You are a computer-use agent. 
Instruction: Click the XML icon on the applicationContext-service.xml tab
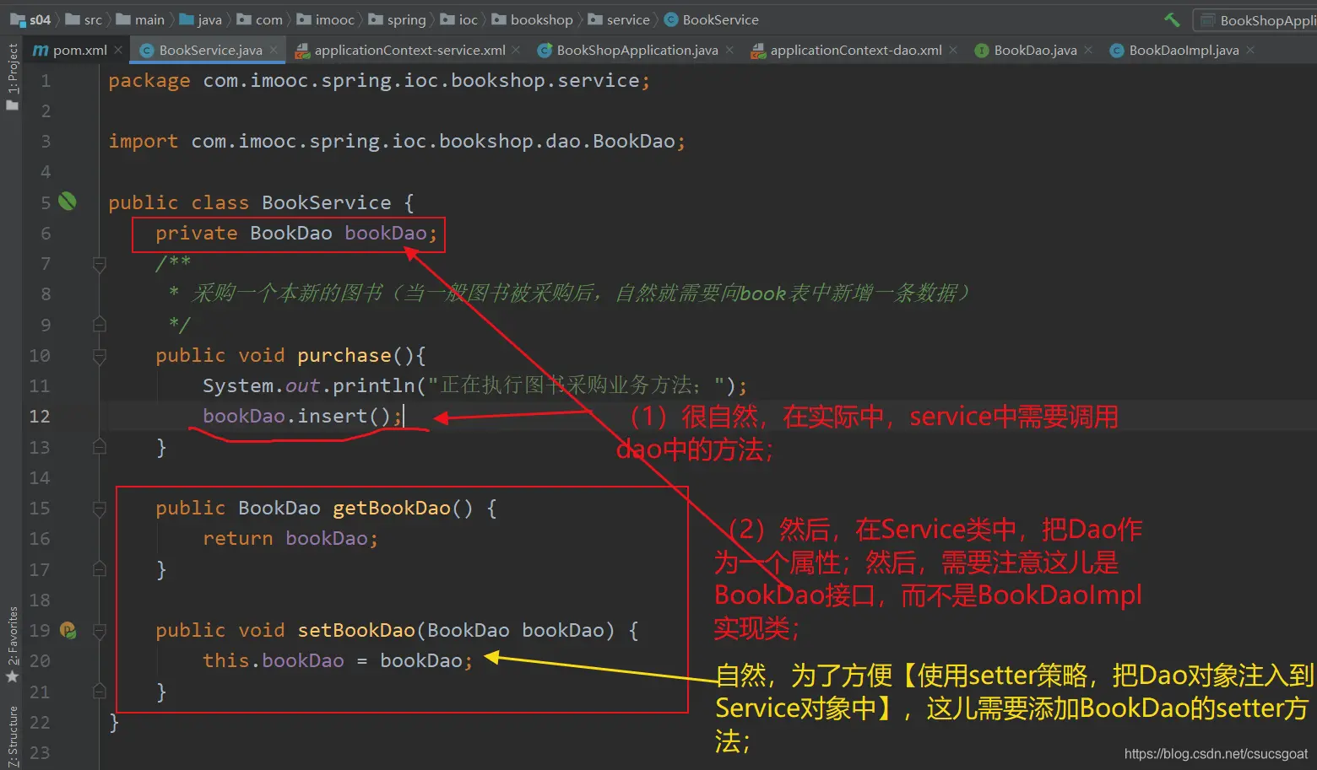coord(301,51)
